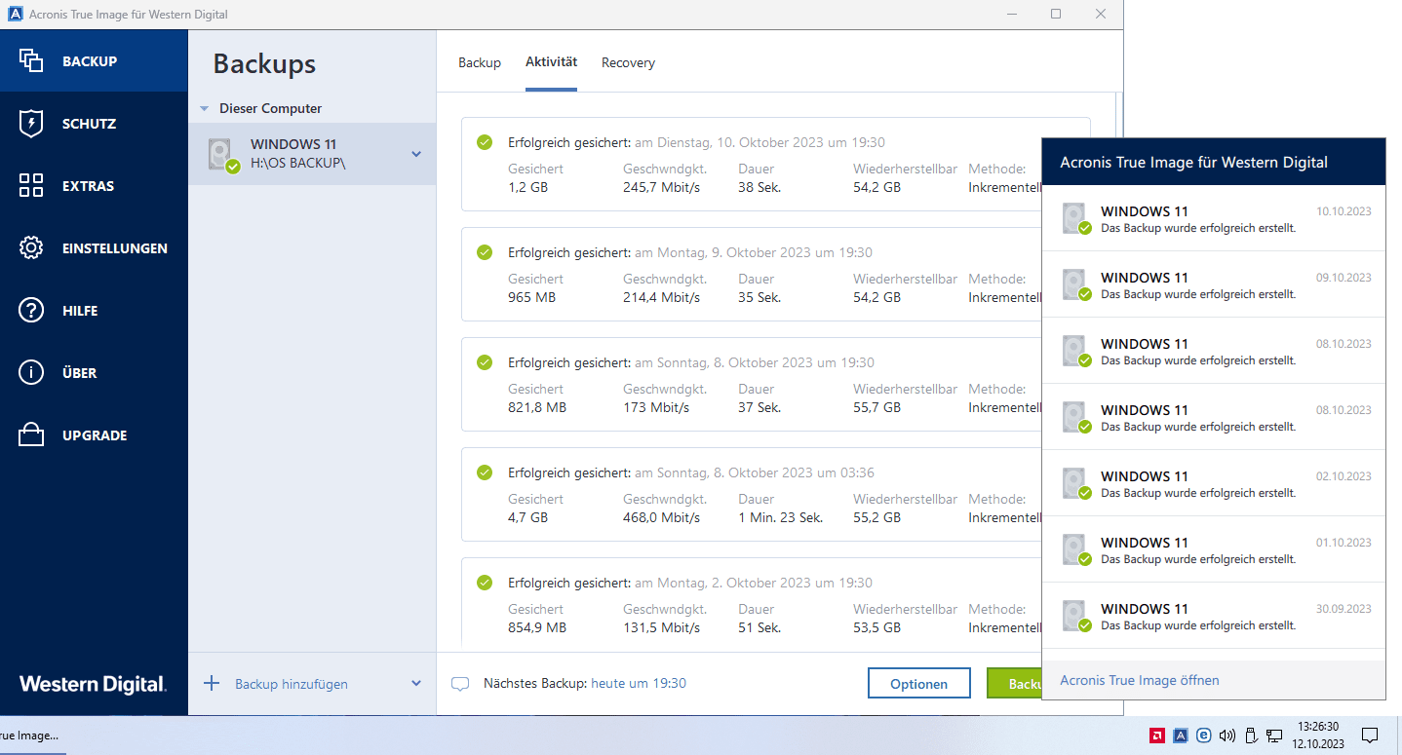Image resolution: width=1402 pixels, height=755 pixels.
Task: Click the WINDOWS 11 disk icon in backup list
Action: [223, 155]
